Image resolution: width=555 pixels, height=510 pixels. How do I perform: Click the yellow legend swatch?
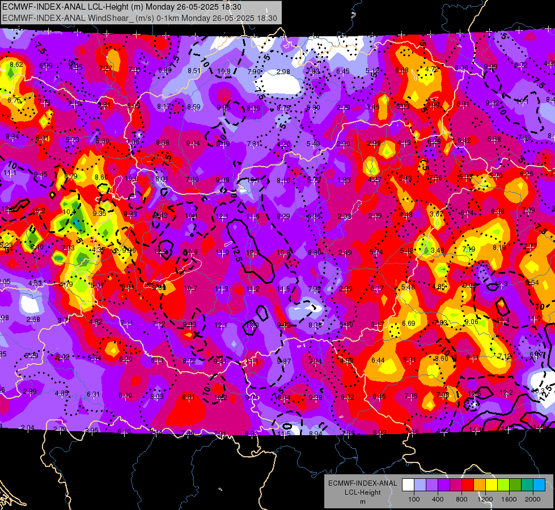(x=492, y=485)
